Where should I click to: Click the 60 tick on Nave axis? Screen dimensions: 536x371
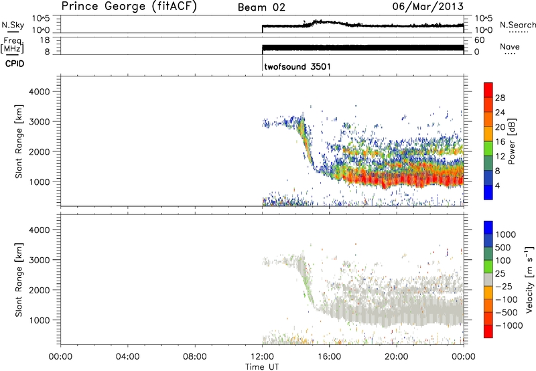[x=479, y=40]
